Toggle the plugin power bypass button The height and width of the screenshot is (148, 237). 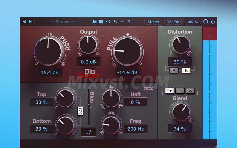213,22
